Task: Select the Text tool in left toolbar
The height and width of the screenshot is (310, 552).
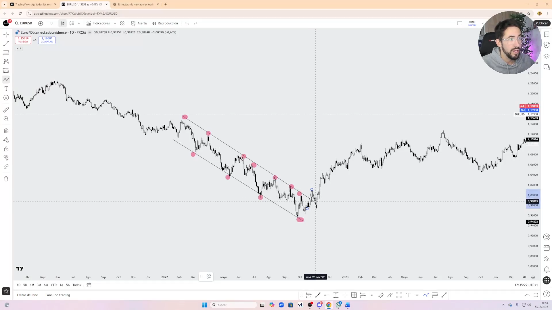Action: pyautogui.click(x=6, y=89)
